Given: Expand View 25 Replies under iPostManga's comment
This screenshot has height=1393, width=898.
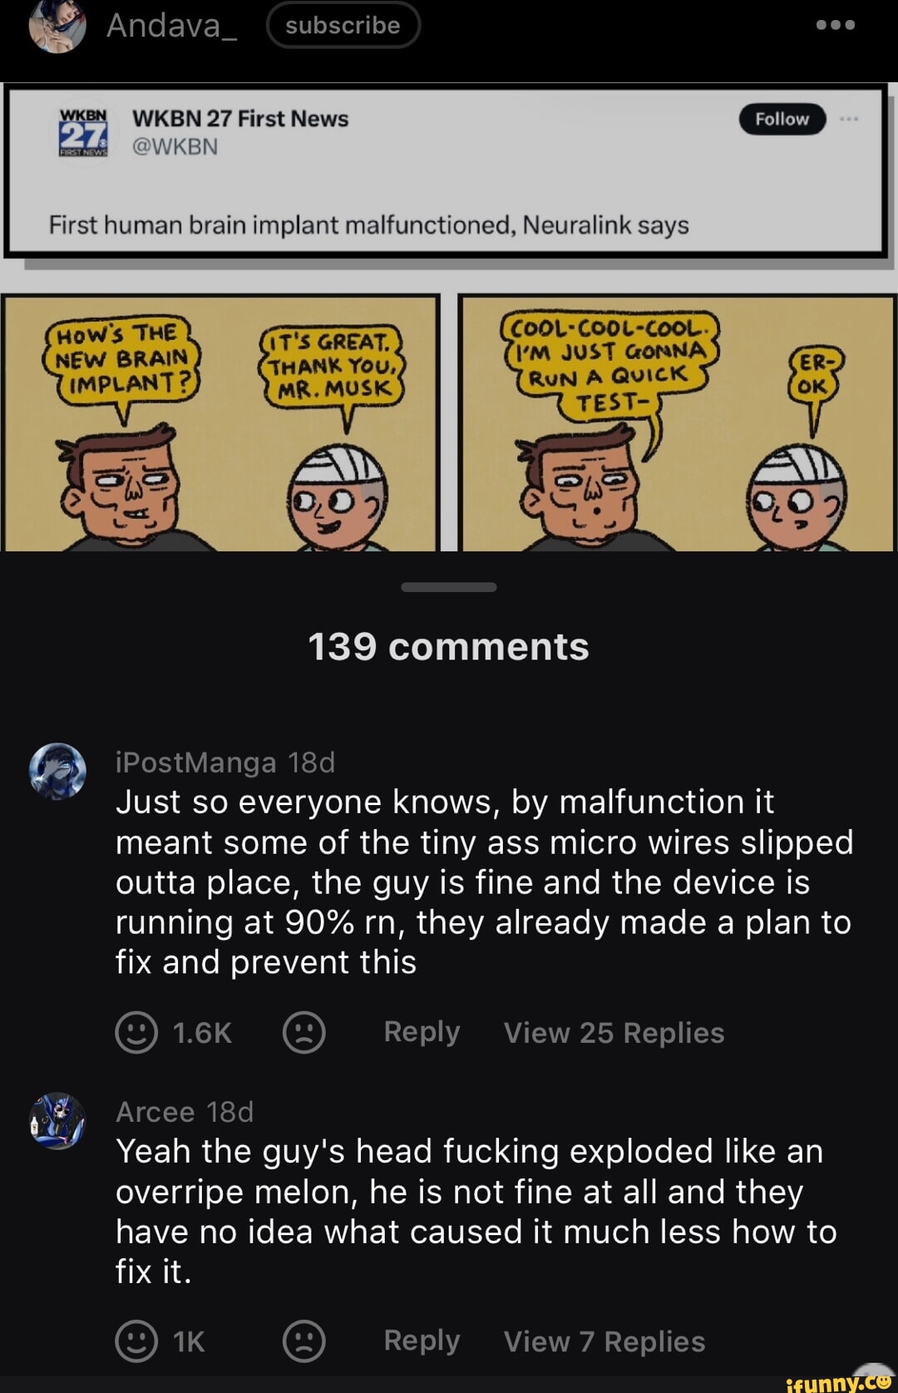Looking at the screenshot, I should [x=614, y=1033].
